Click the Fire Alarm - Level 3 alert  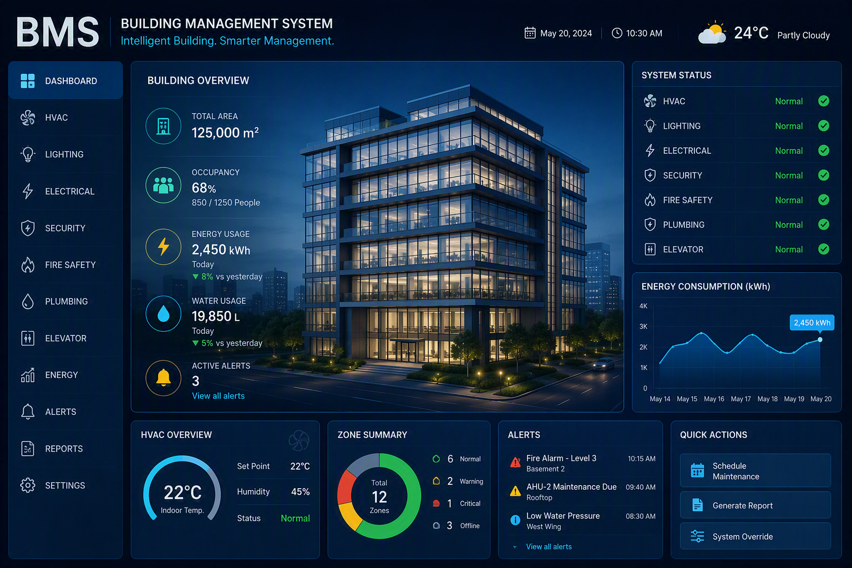pyautogui.click(x=582, y=463)
